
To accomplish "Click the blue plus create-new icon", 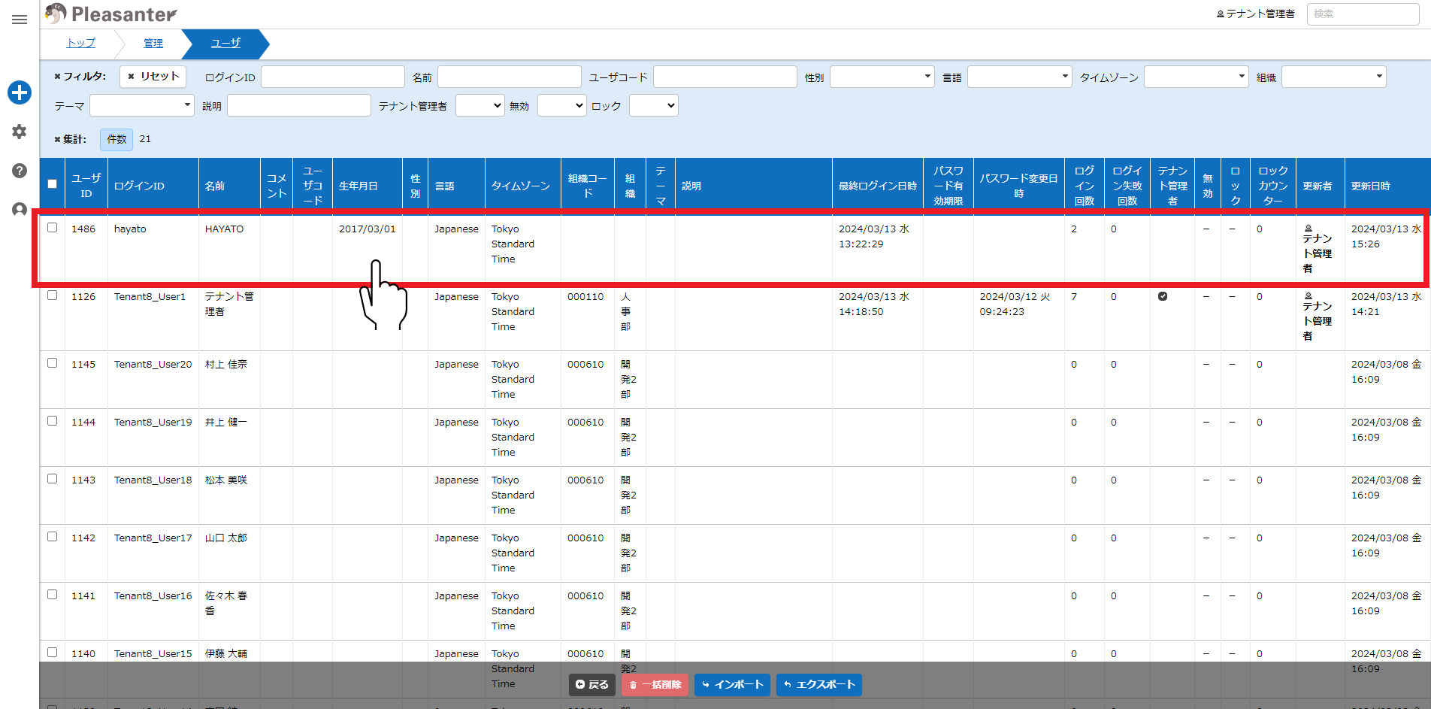I will pyautogui.click(x=20, y=92).
